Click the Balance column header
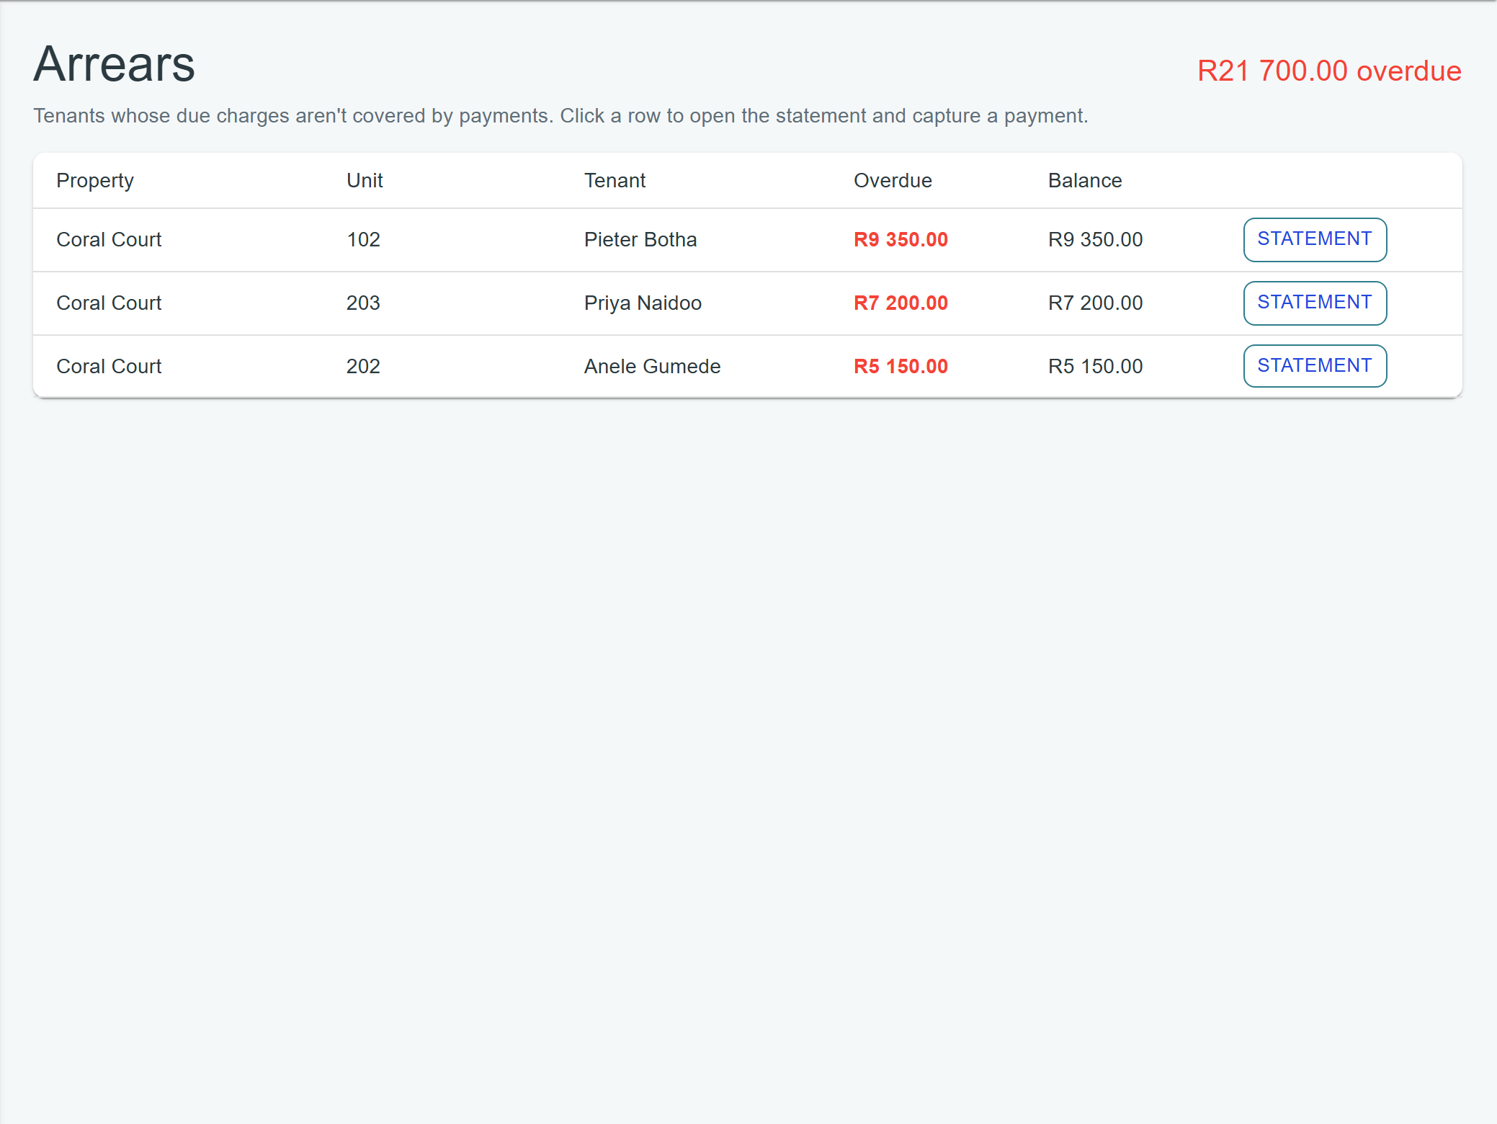 coord(1085,180)
